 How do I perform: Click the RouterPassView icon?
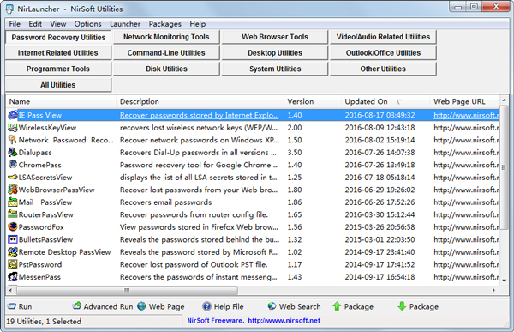click(13, 214)
